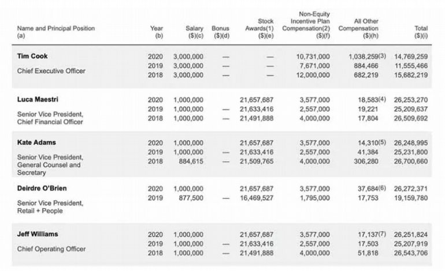Image resolution: width=445 pixels, height=271 pixels.
Task: Select the Deirdre O'Brien name heading
Action: pyautogui.click(x=41, y=189)
